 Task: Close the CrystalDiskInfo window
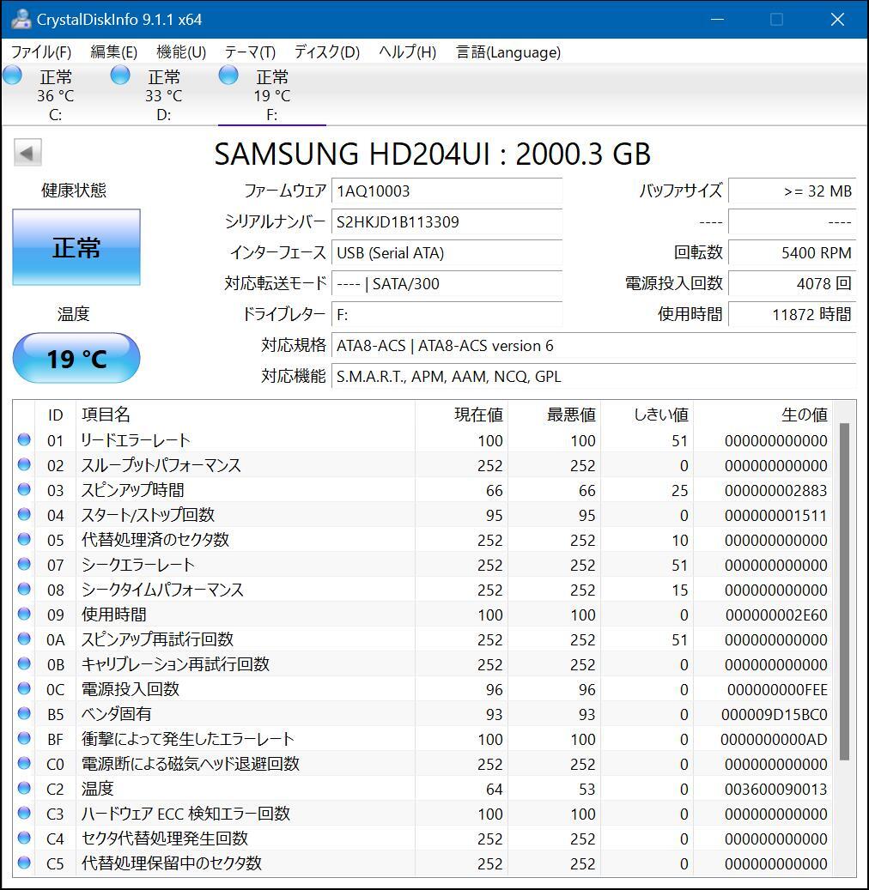837,19
